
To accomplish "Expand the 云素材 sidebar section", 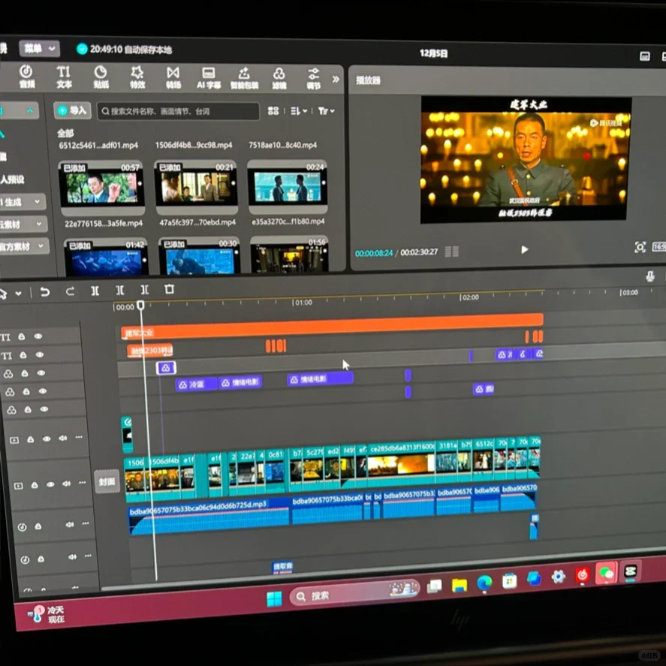I will 22,224.
